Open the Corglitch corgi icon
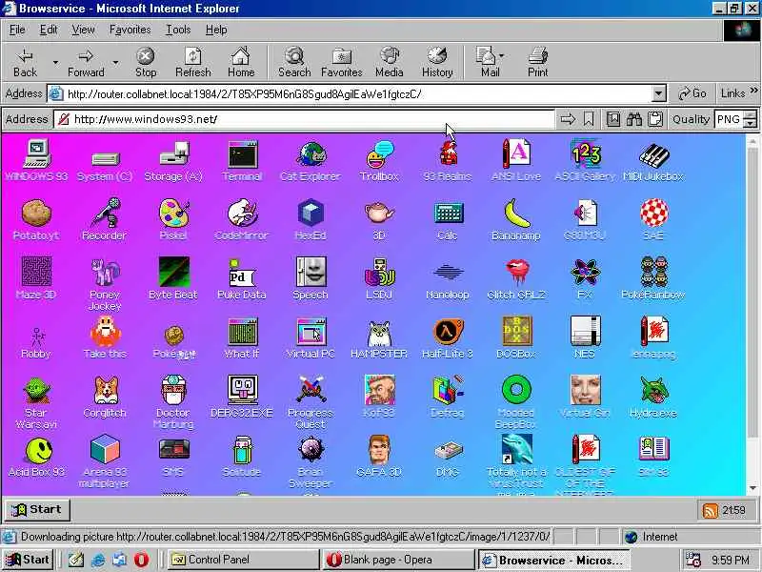Screen dimensions: 762x572 pos(105,397)
